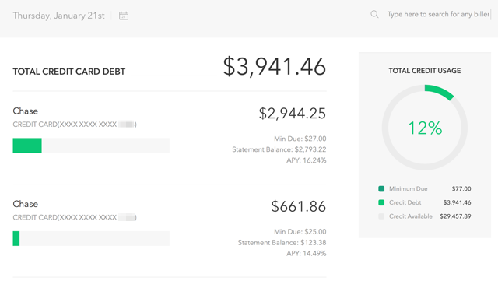Click the $2,944.25 balance amount

(293, 114)
